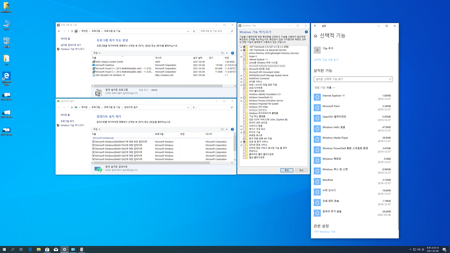Image resolution: width=450 pixels, height=253 pixels.
Task: Sort programs by 크기 column
Action: 216,58
